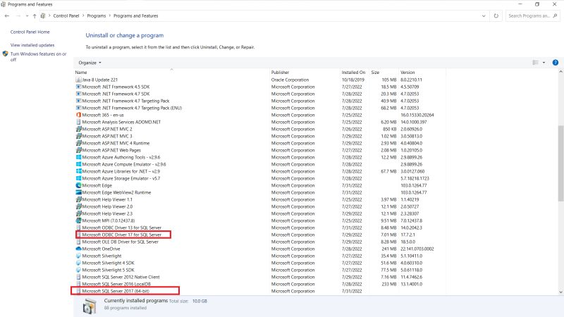The image size is (564, 317).
Task: Click the scrollbar up arrow
Action: click(560, 72)
